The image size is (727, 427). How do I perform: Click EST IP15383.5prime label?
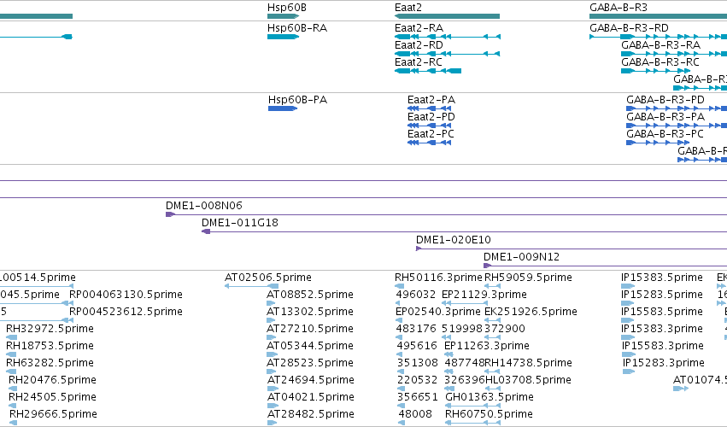pyautogui.click(x=662, y=278)
